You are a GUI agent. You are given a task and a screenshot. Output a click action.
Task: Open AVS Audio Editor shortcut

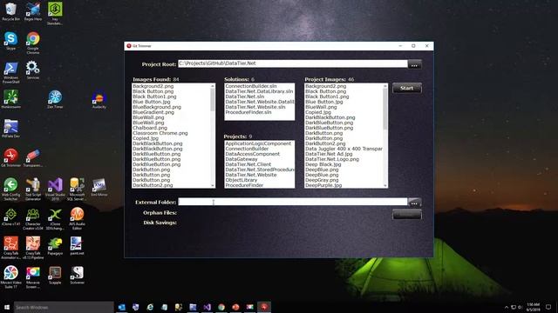77,218
